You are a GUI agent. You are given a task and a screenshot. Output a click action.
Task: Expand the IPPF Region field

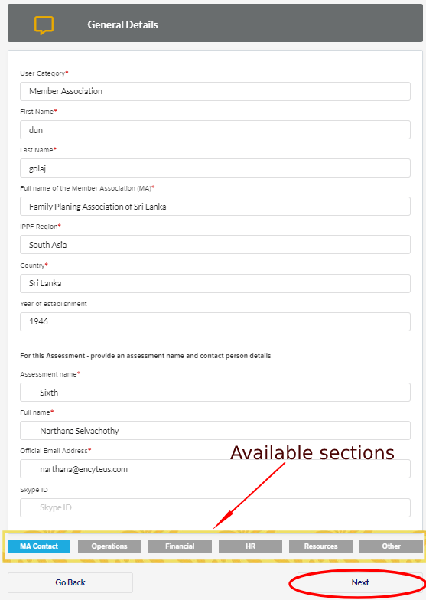coord(216,245)
